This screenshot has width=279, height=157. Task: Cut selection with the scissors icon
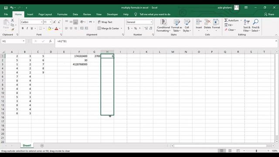tap(13, 20)
